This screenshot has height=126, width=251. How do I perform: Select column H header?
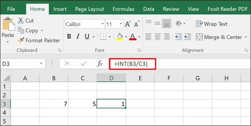click(x=226, y=78)
